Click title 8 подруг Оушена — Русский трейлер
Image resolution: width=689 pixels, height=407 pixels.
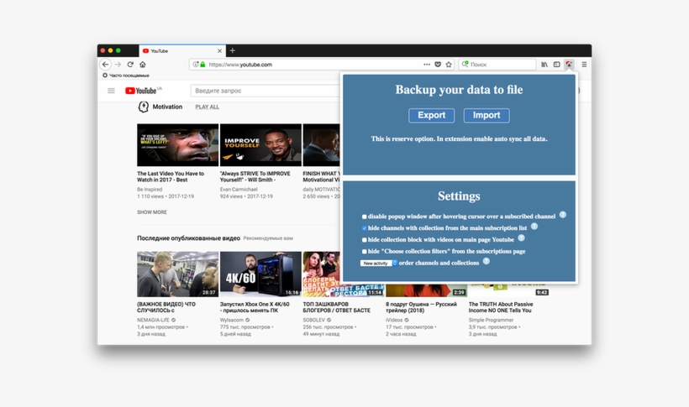coord(422,307)
